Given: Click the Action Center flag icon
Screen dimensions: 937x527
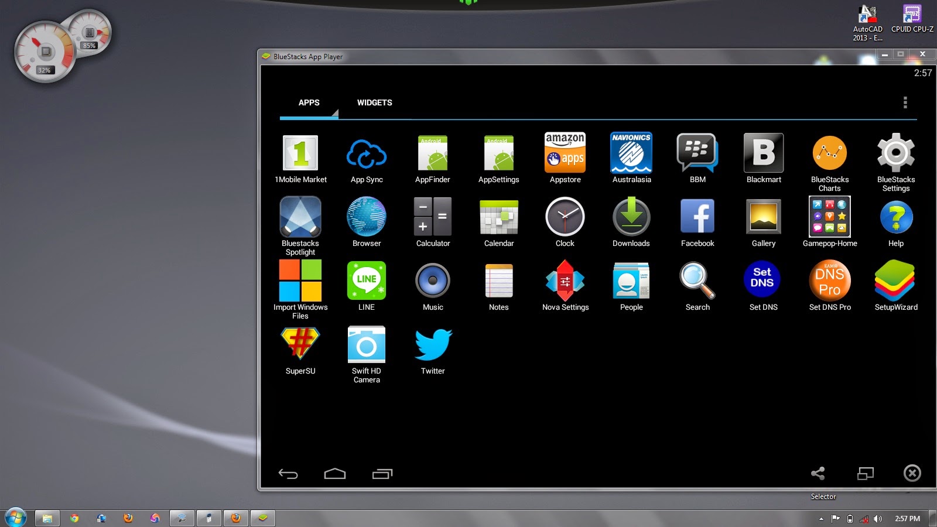Looking at the screenshot, I should tap(836, 519).
